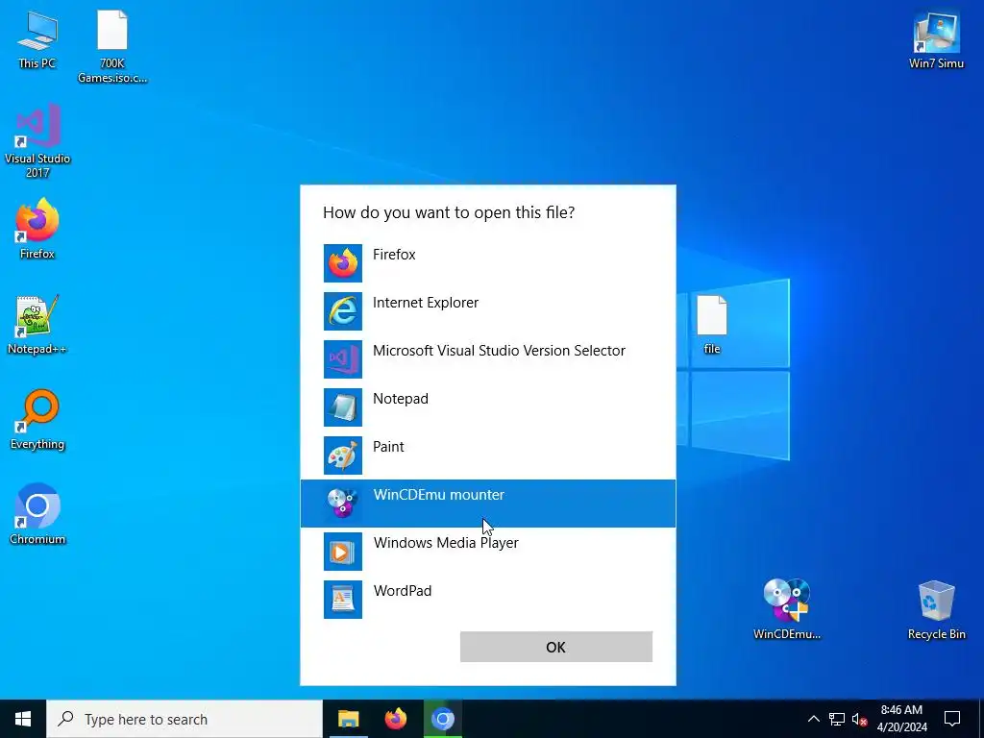Select the Windows Media Player icon

click(343, 552)
